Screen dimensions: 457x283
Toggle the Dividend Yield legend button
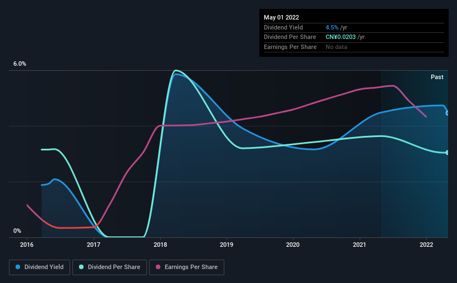[x=40, y=267]
